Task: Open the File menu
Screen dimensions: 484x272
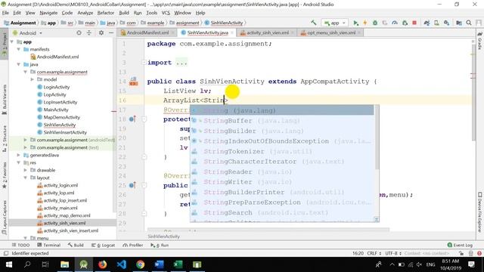Action: (5, 13)
